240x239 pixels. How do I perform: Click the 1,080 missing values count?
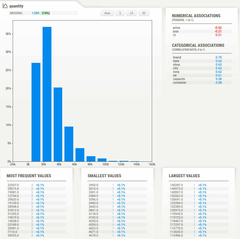point(36,13)
